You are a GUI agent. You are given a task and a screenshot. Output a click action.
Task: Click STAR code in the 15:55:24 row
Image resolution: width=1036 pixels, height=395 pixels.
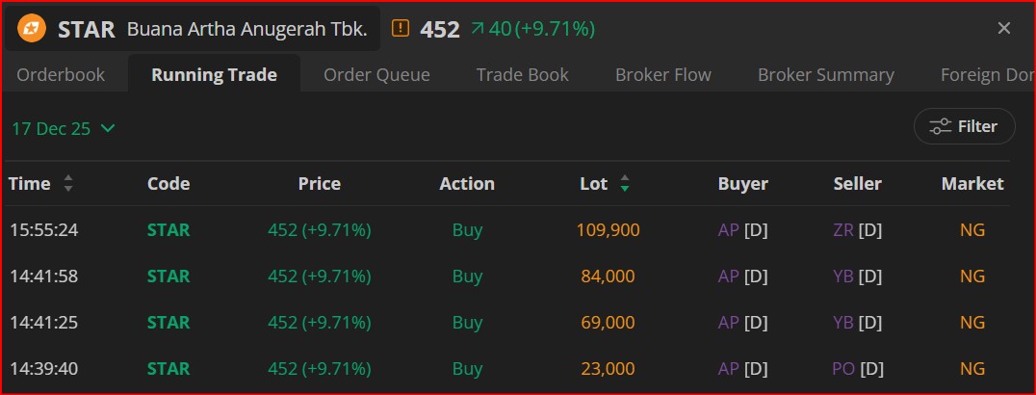168,230
